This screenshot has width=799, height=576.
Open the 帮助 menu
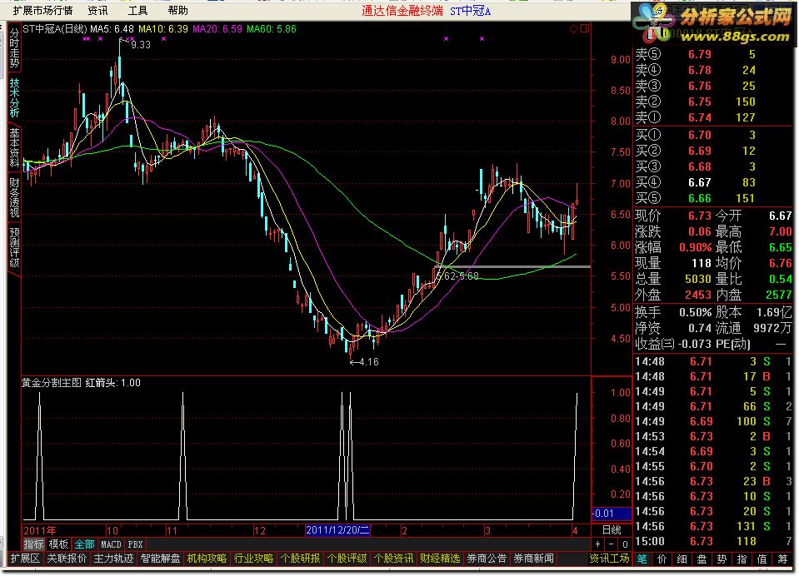coord(177,10)
